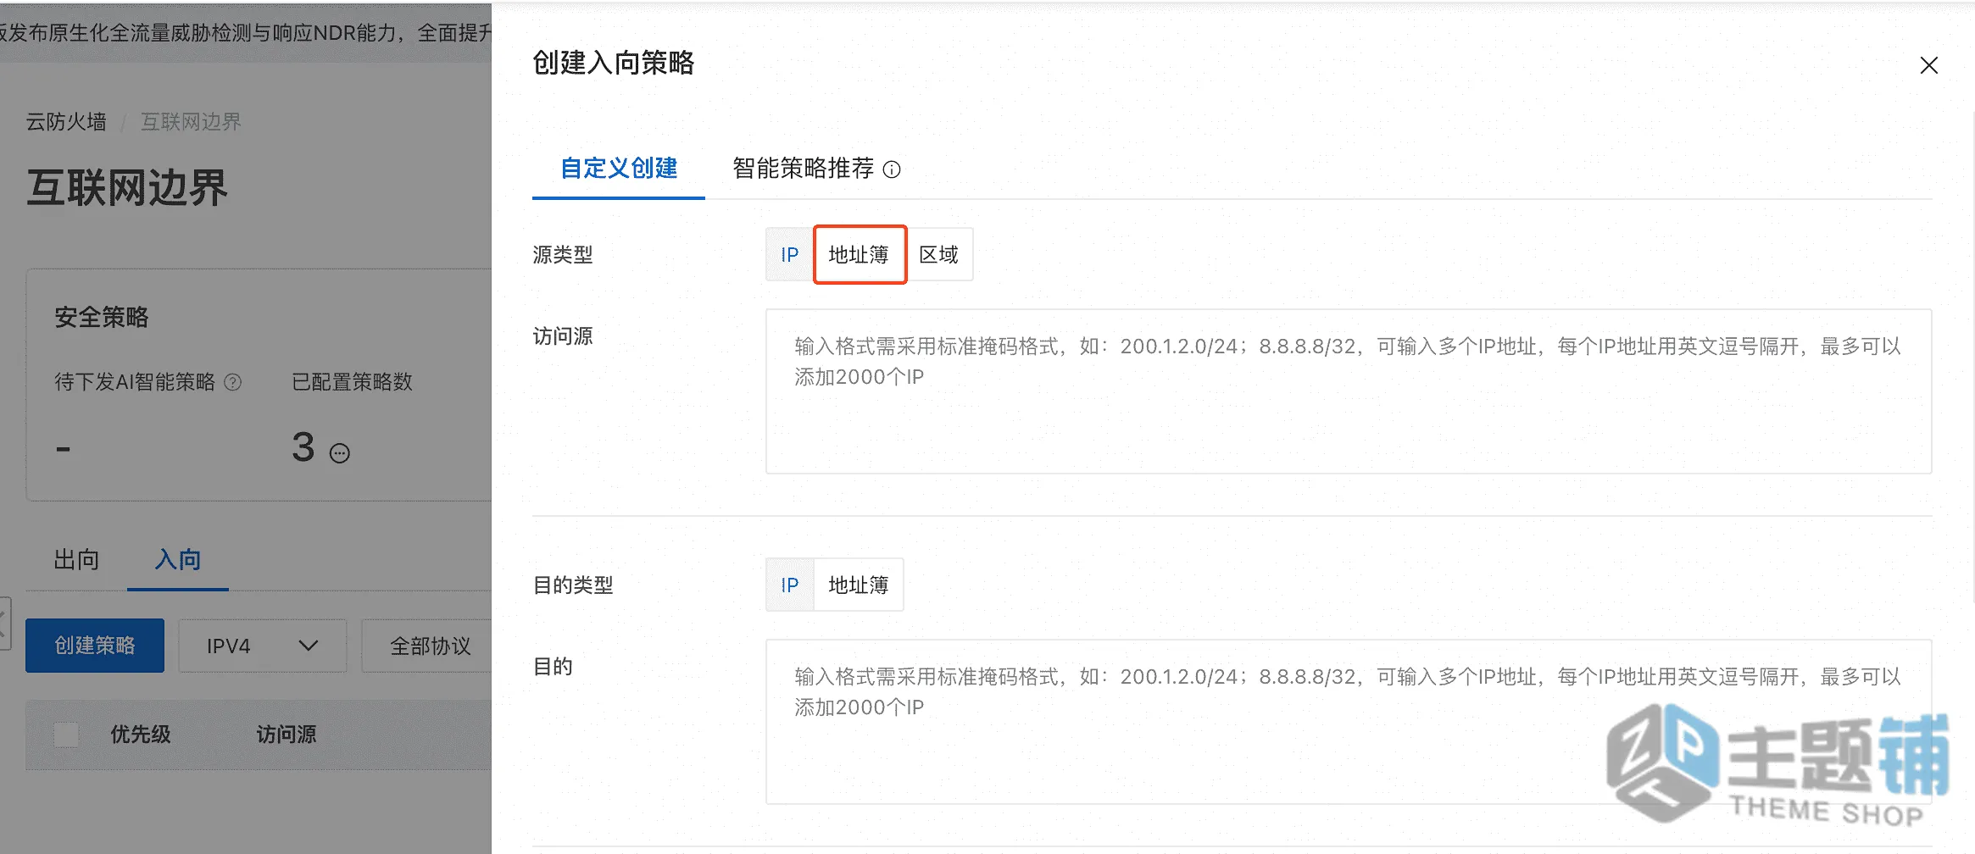
Task: Toggle the select-all checkbox in table header
Action: coord(66,735)
